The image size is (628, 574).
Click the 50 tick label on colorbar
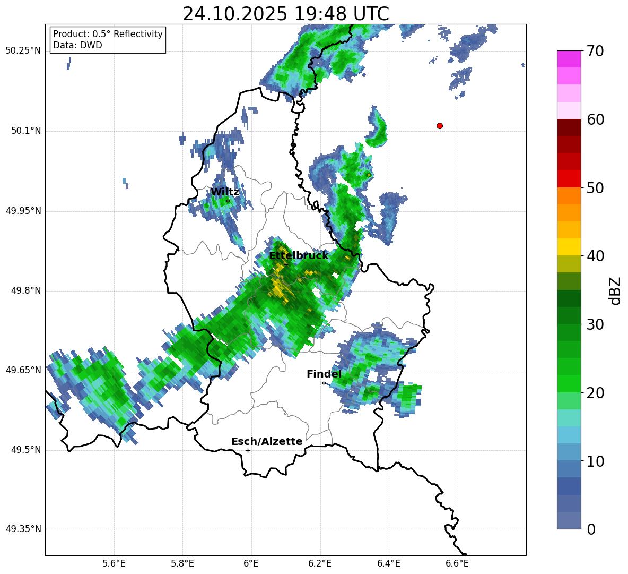click(x=595, y=188)
